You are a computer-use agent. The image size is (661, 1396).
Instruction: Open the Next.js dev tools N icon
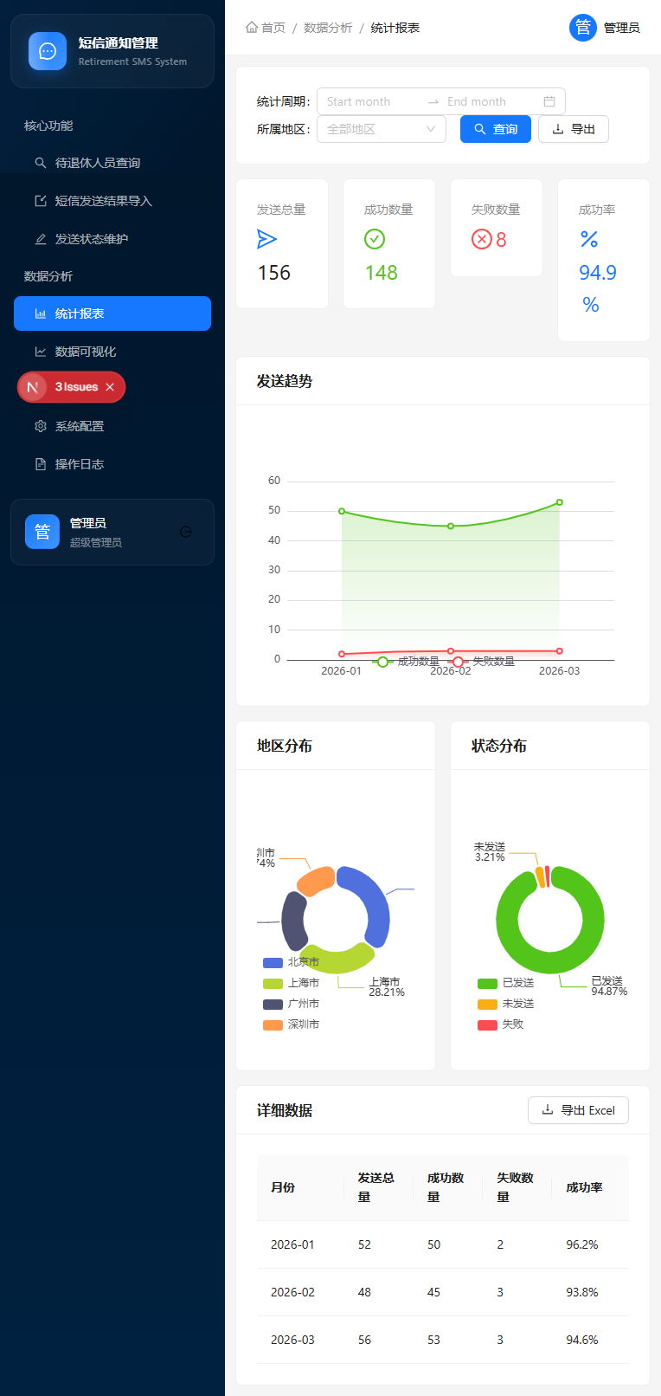click(33, 387)
